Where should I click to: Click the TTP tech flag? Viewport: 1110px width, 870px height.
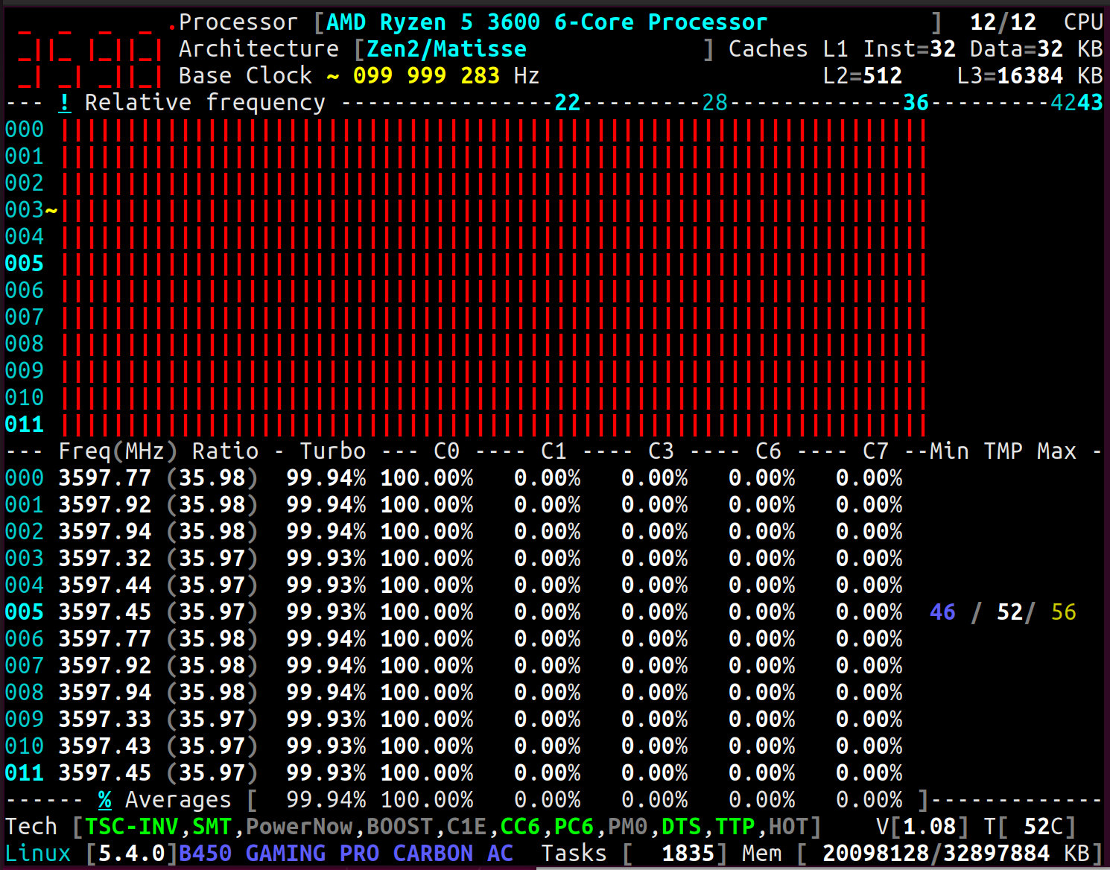pos(735,827)
